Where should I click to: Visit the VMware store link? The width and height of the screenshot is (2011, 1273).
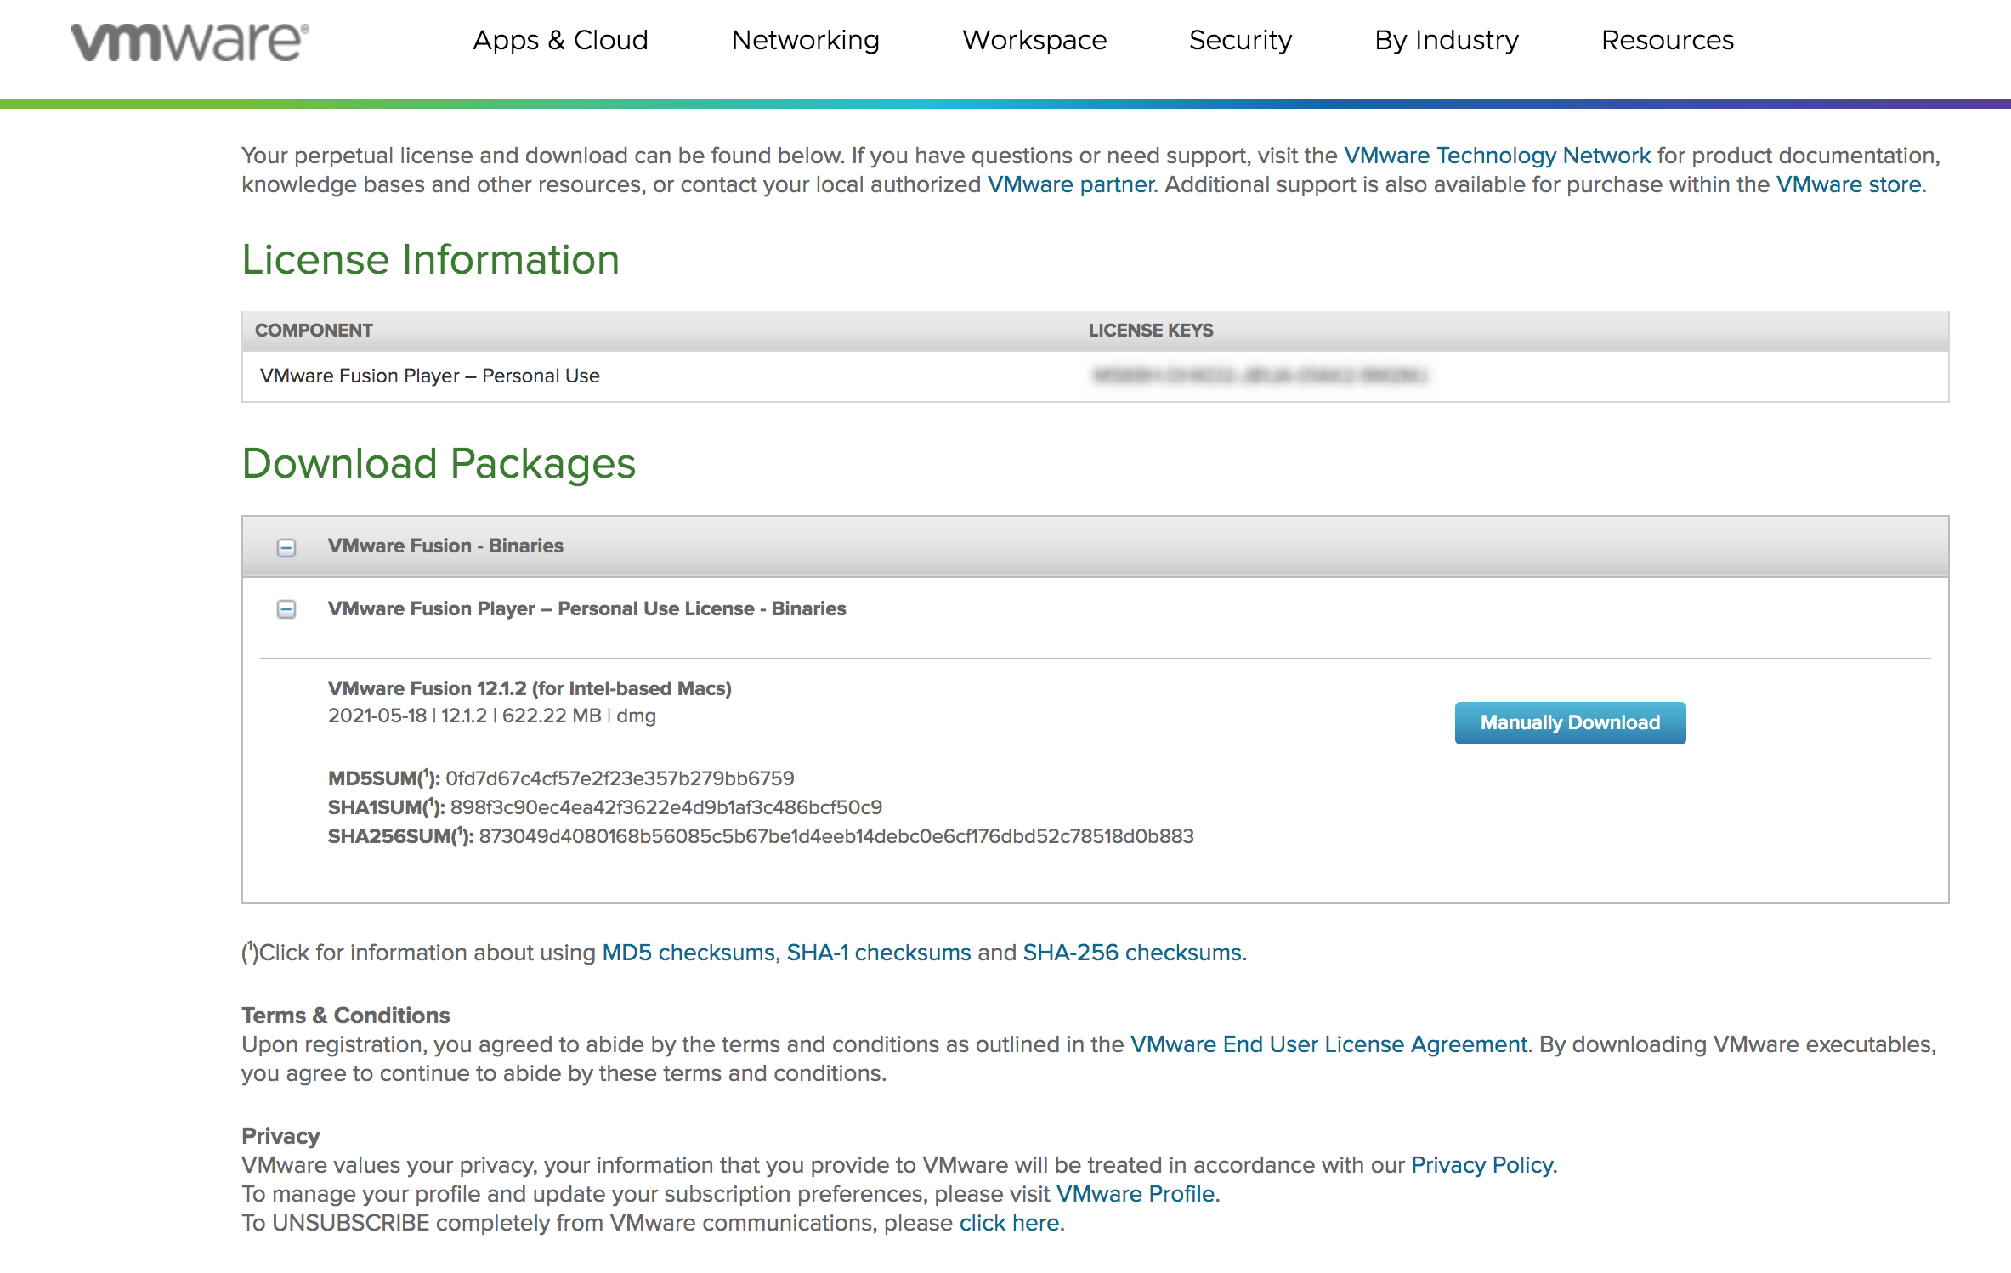(1849, 184)
